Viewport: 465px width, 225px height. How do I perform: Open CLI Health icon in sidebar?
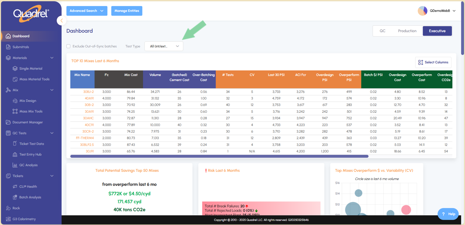click(15, 186)
